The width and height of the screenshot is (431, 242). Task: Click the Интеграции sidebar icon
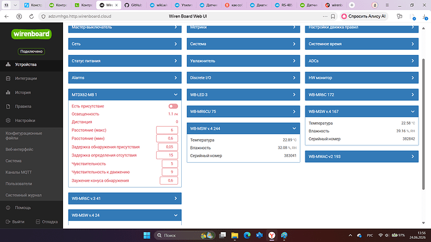tap(8, 79)
